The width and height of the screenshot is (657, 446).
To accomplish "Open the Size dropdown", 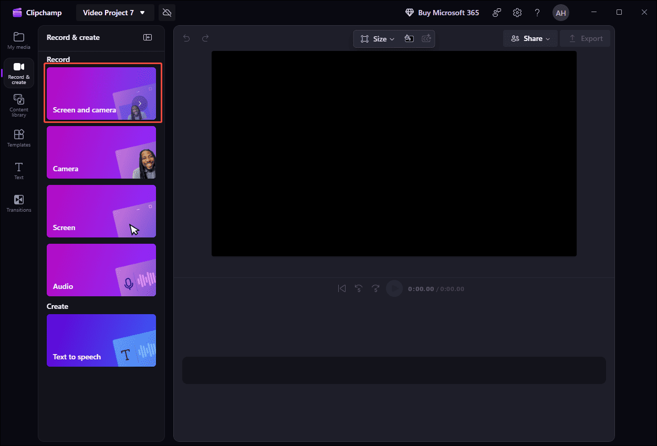I will [x=379, y=38].
